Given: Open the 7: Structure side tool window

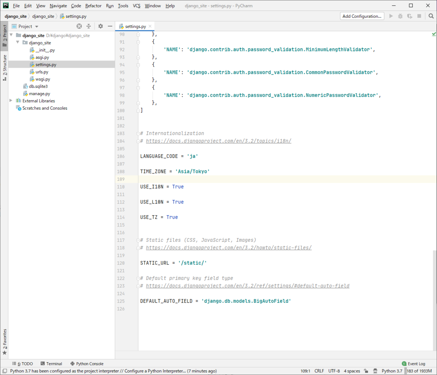Looking at the screenshot, I should coord(4,67).
